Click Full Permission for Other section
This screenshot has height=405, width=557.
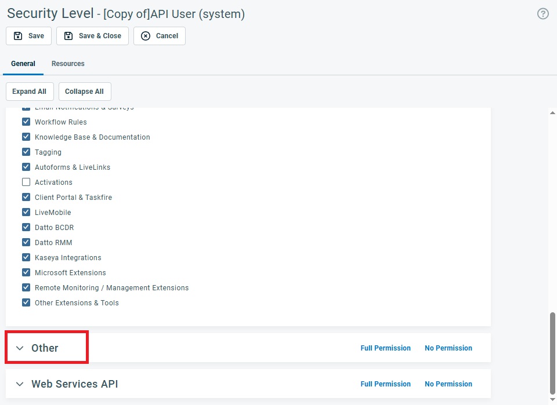385,348
